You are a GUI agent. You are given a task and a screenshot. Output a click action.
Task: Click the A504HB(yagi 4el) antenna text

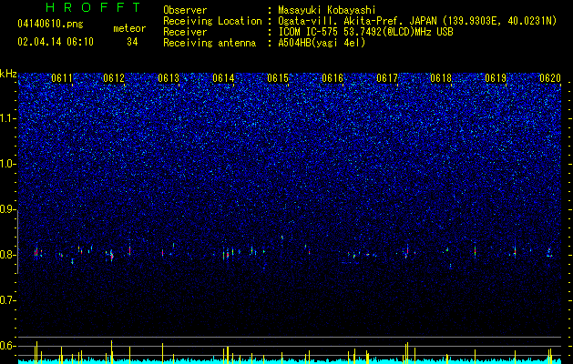pyautogui.click(x=322, y=43)
